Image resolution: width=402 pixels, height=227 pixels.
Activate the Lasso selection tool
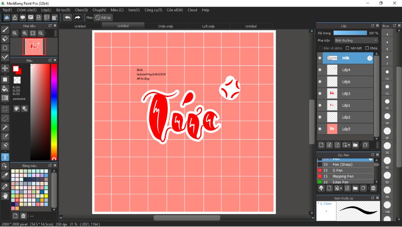[5, 118]
